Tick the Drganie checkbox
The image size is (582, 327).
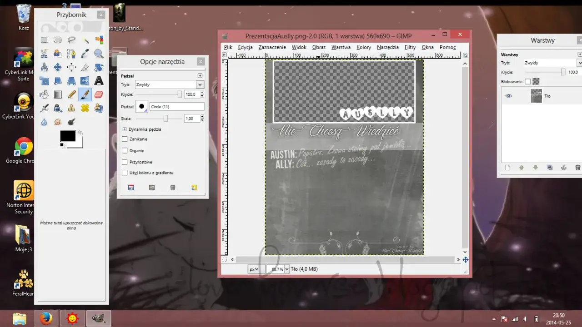tap(125, 151)
